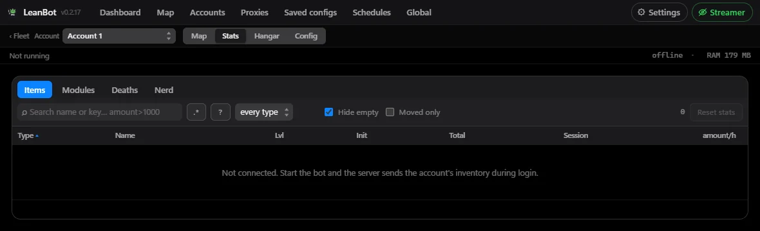This screenshot has height=231, width=760.
Task: Switch to the Nerd tab
Action: pos(164,90)
